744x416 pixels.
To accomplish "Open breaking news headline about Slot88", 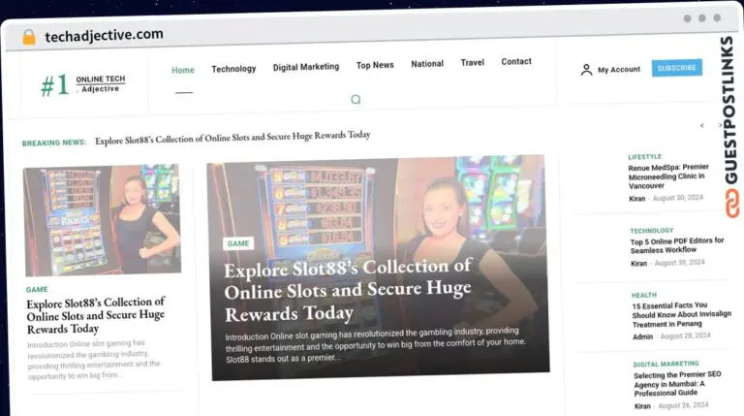I will click(x=232, y=138).
